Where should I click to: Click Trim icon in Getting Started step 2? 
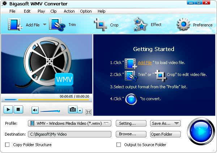(x=131, y=76)
